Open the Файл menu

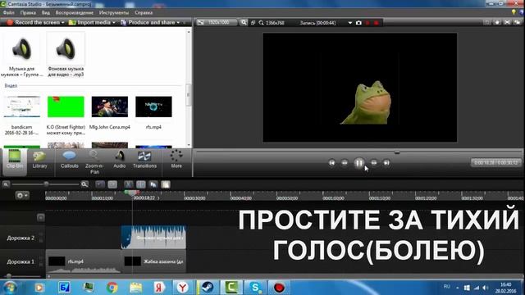[9, 13]
